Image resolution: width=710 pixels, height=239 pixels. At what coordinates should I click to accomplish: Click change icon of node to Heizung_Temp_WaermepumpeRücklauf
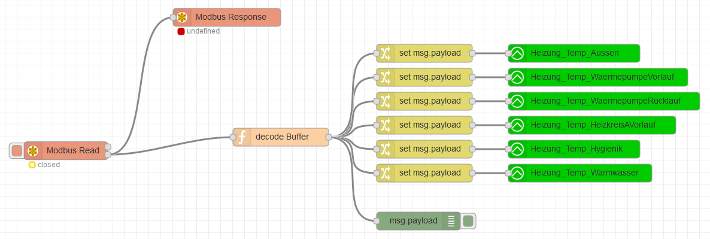(x=386, y=101)
